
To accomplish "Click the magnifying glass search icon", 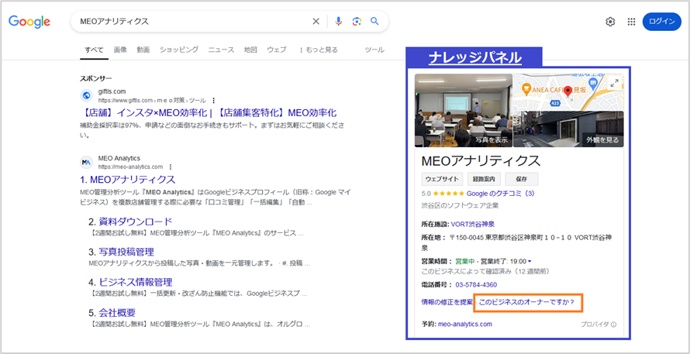I will 374,22.
